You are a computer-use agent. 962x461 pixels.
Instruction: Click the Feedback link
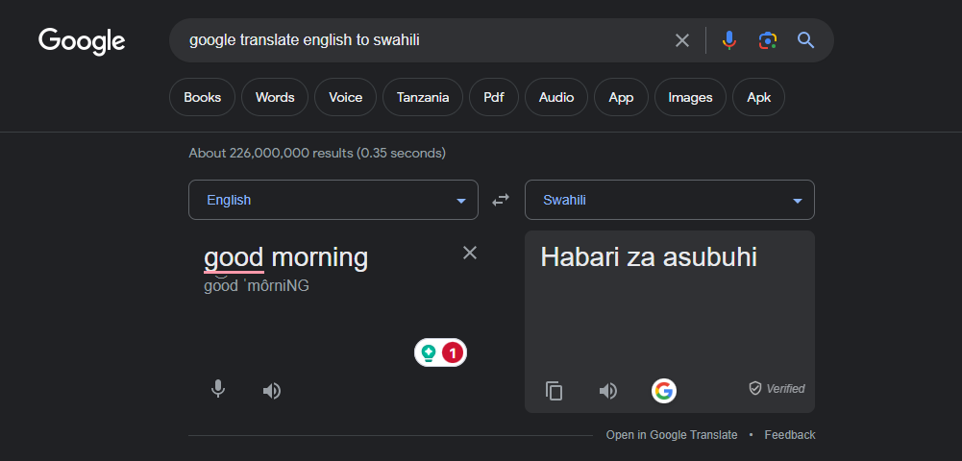click(790, 435)
